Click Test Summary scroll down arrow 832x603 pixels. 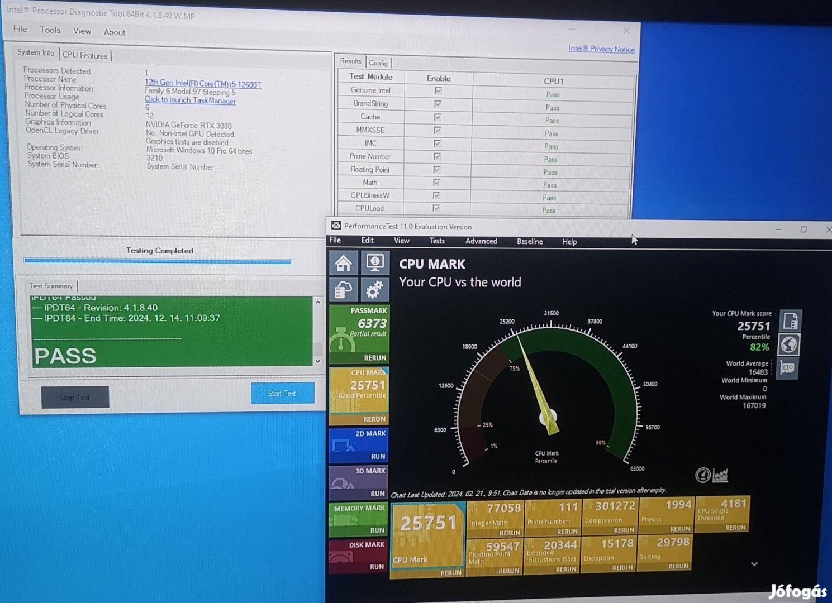pyautogui.click(x=318, y=361)
